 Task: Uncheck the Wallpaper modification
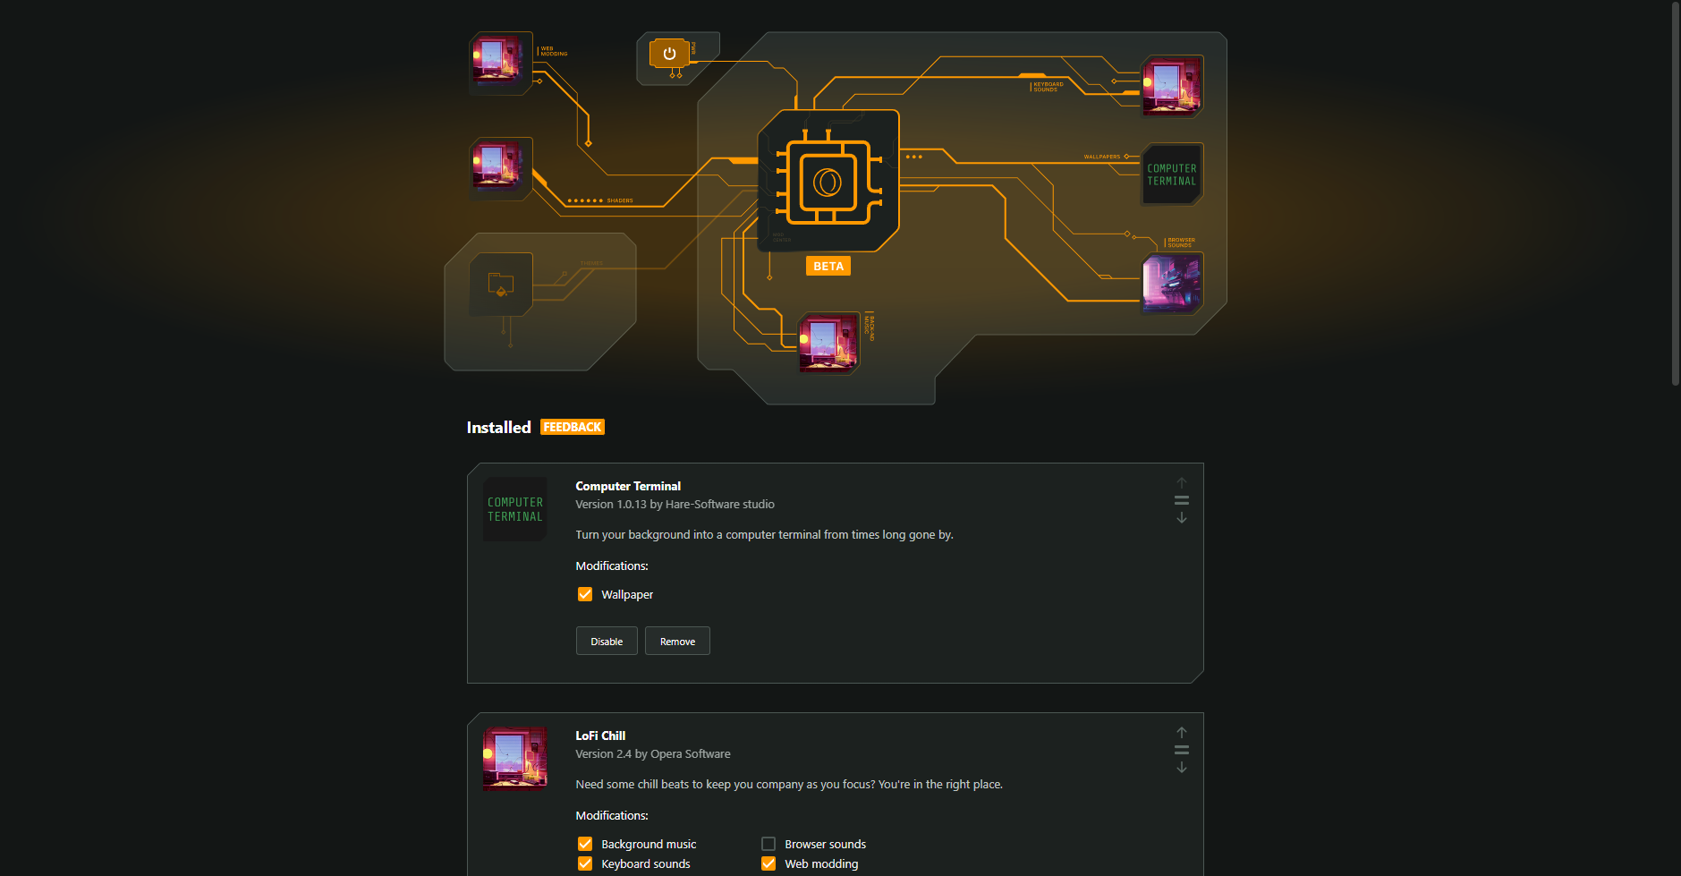click(x=585, y=594)
